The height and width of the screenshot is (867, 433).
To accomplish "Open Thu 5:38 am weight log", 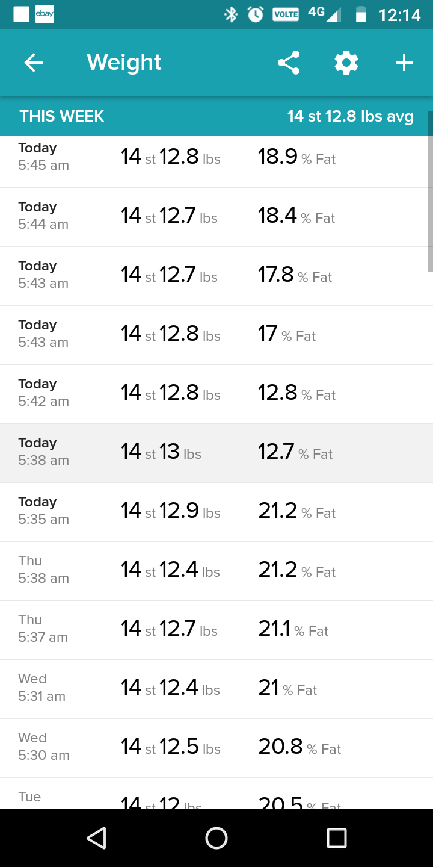I will (216, 571).
